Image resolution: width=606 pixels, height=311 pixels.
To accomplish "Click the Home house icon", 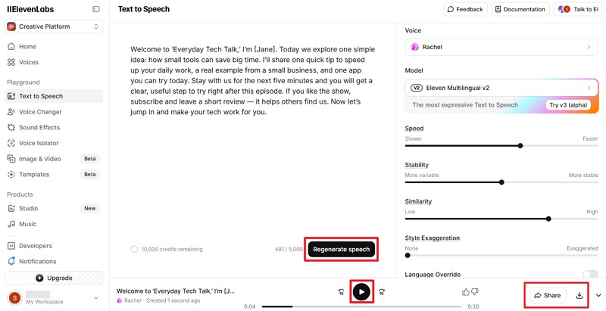I will (x=11, y=47).
